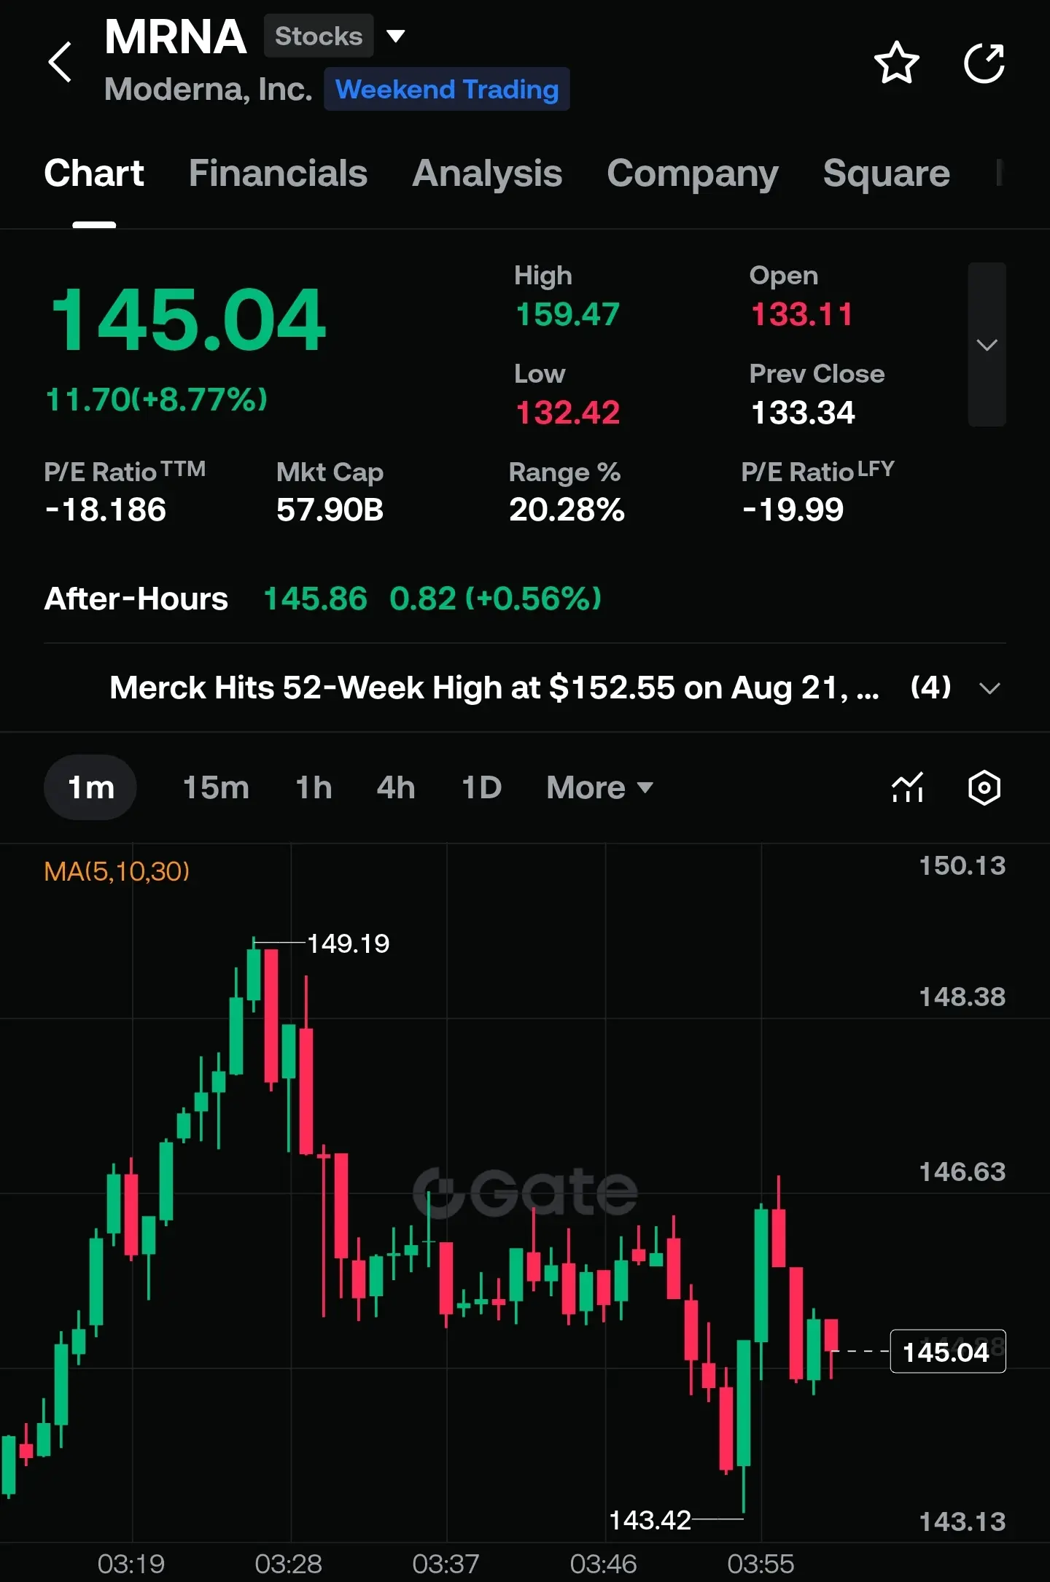Open the Merck 52-Week High news headline

click(494, 687)
